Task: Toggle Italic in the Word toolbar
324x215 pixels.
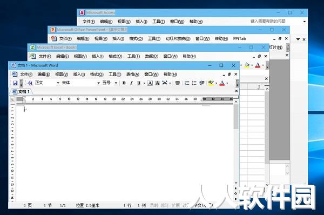Action: pyautogui.click(x=131, y=83)
